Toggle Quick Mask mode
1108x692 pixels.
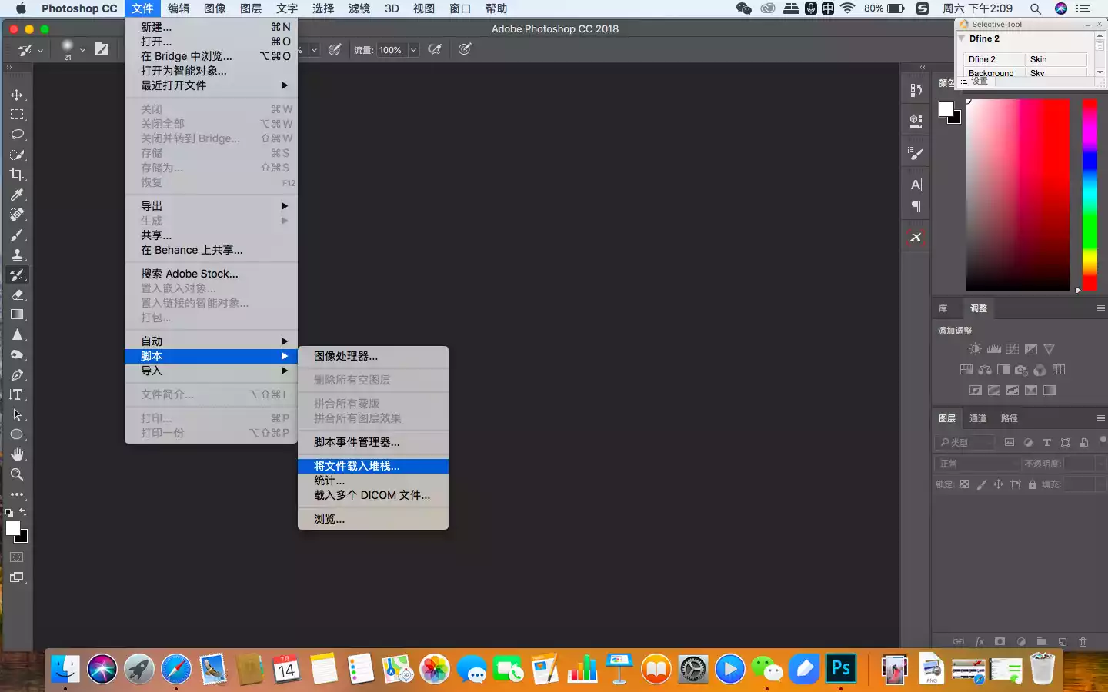coord(17,557)
